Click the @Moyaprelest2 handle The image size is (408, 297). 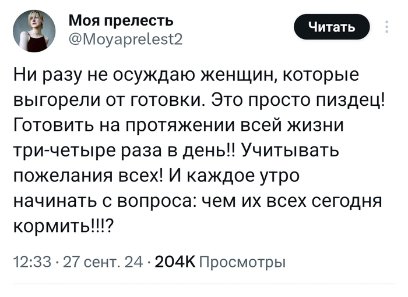click(x=126, y=39)
